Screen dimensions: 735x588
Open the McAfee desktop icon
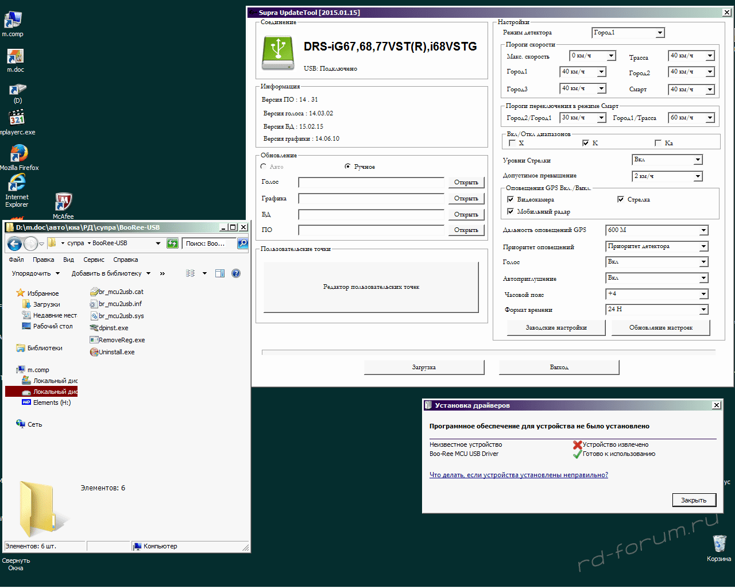63,206
